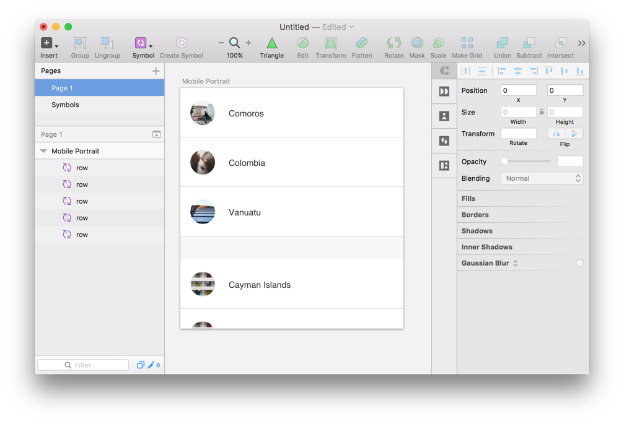Select the Triangle shape tool

[x=272, y=43]
